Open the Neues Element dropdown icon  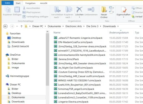(x=111, y=8)
